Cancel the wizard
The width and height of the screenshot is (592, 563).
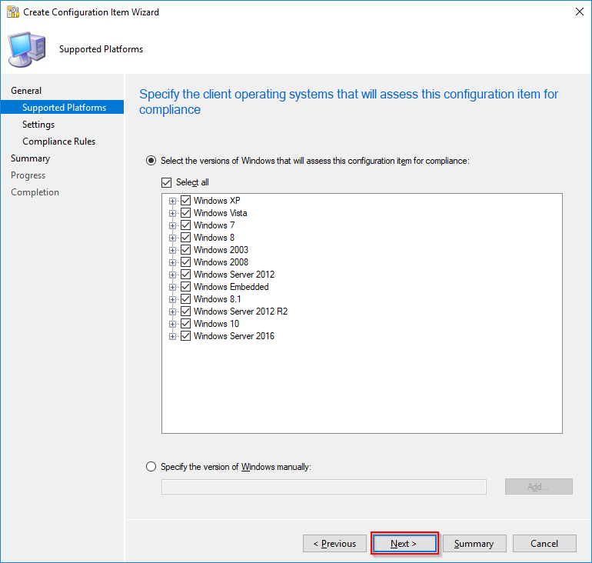click(x=544, y=543)
